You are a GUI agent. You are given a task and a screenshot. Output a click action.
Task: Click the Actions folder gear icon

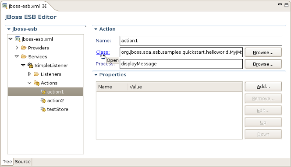[36, 83]
